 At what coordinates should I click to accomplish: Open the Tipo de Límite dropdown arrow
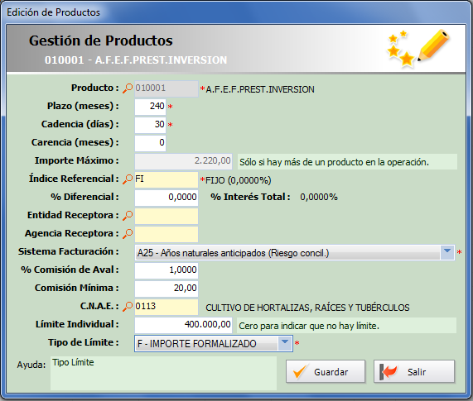[285, 343]
